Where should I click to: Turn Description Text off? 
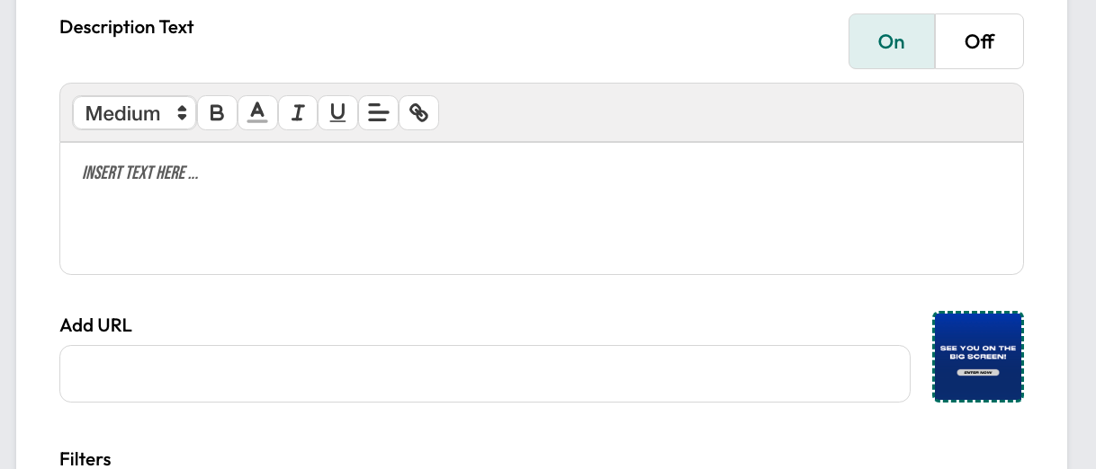pos(979,41)
